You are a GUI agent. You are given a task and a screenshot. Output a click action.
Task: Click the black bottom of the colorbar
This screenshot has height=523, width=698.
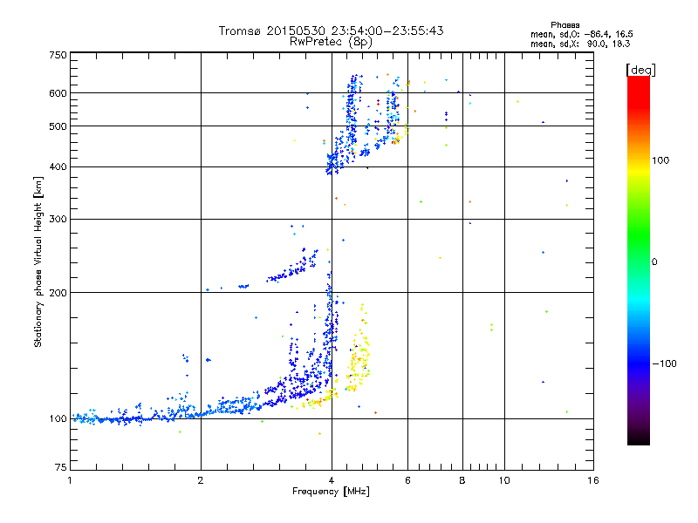pyautogui.click(x=639, y=438)
